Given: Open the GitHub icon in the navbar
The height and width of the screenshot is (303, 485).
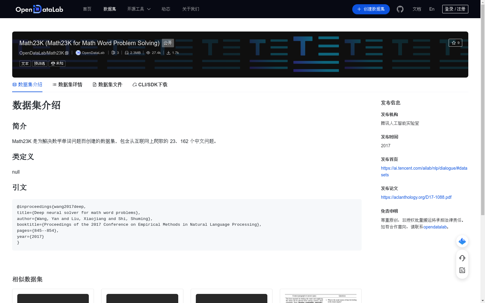Looking at the screenshot, I should click(x=400, y=9).
